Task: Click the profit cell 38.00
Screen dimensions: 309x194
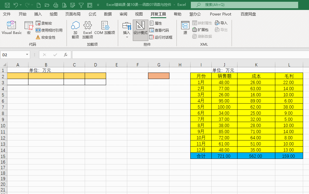Action: (289, 107)
